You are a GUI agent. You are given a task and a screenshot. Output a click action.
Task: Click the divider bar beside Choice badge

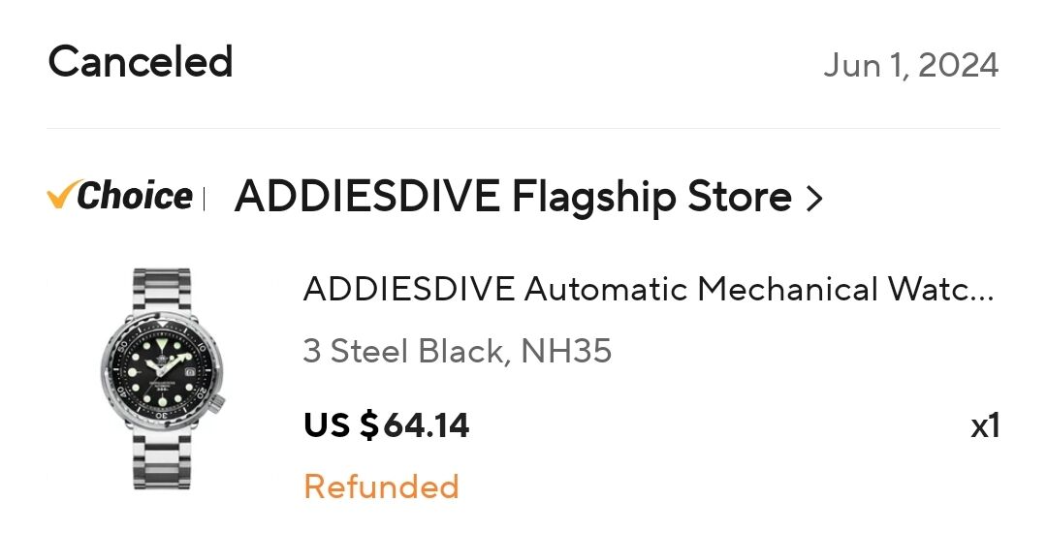tap(205, 199)
